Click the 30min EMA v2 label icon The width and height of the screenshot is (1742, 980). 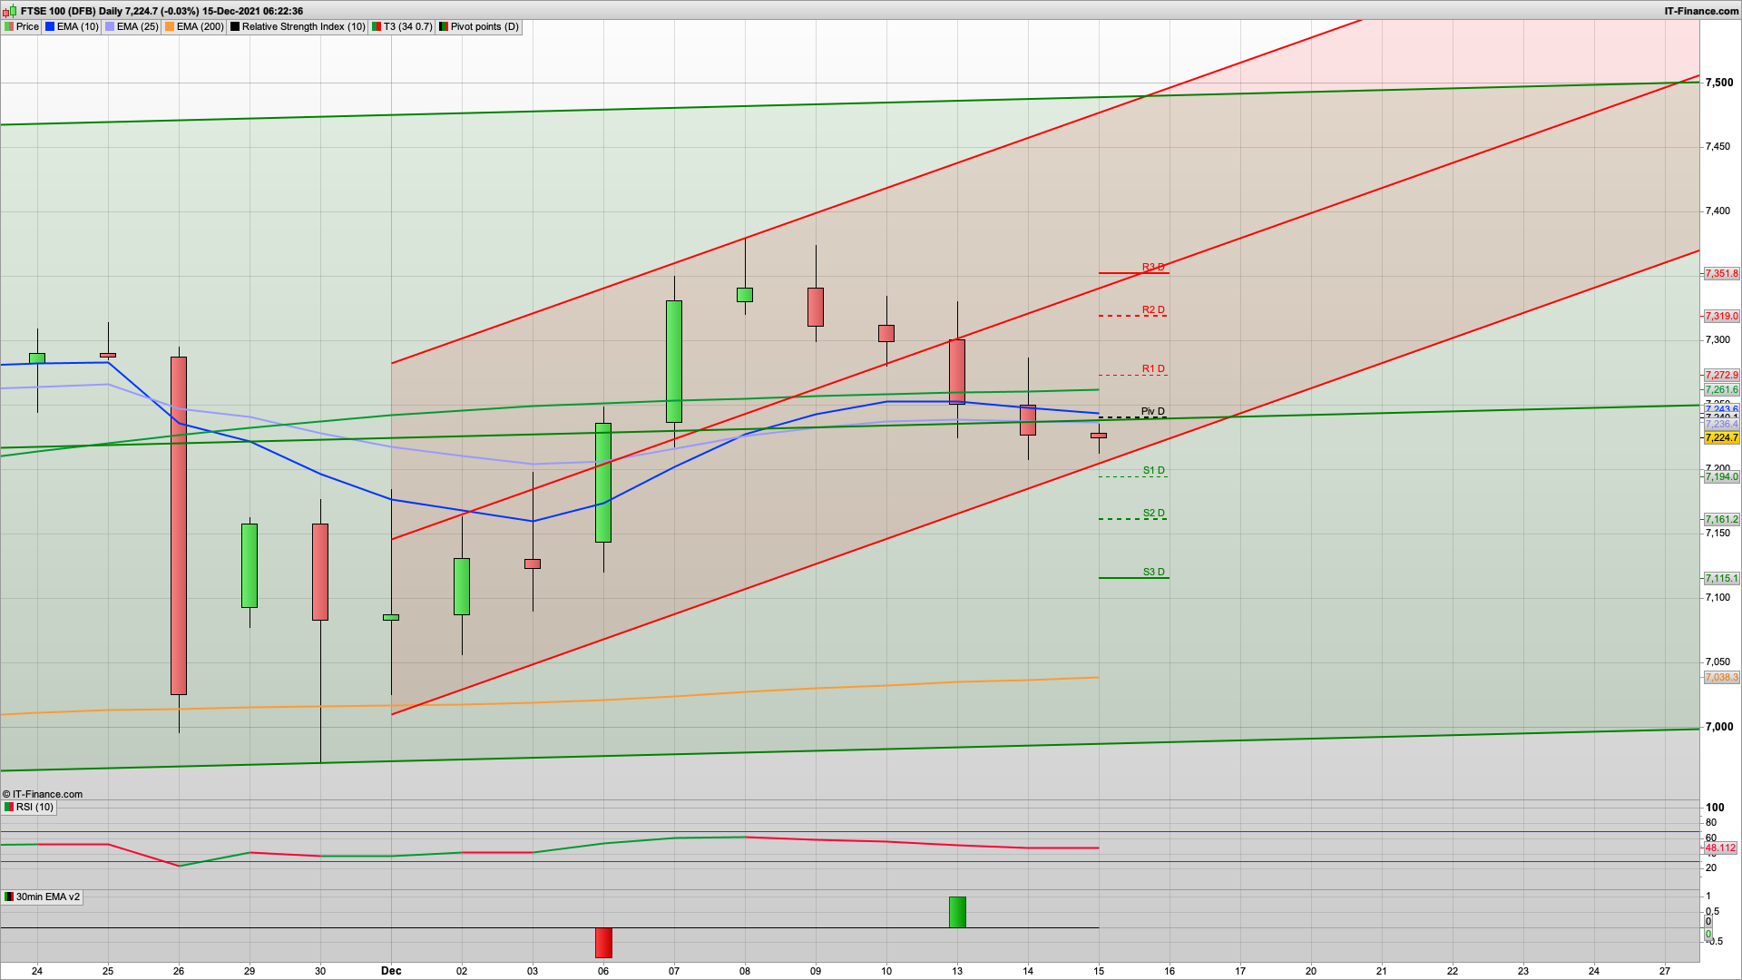pos(9,897)
